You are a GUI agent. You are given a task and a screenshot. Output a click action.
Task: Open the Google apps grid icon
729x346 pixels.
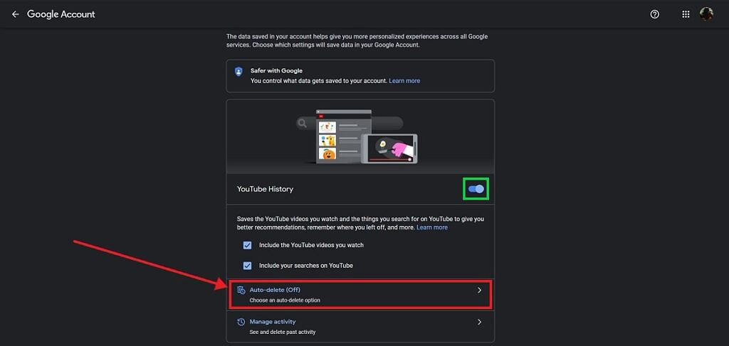686,14
